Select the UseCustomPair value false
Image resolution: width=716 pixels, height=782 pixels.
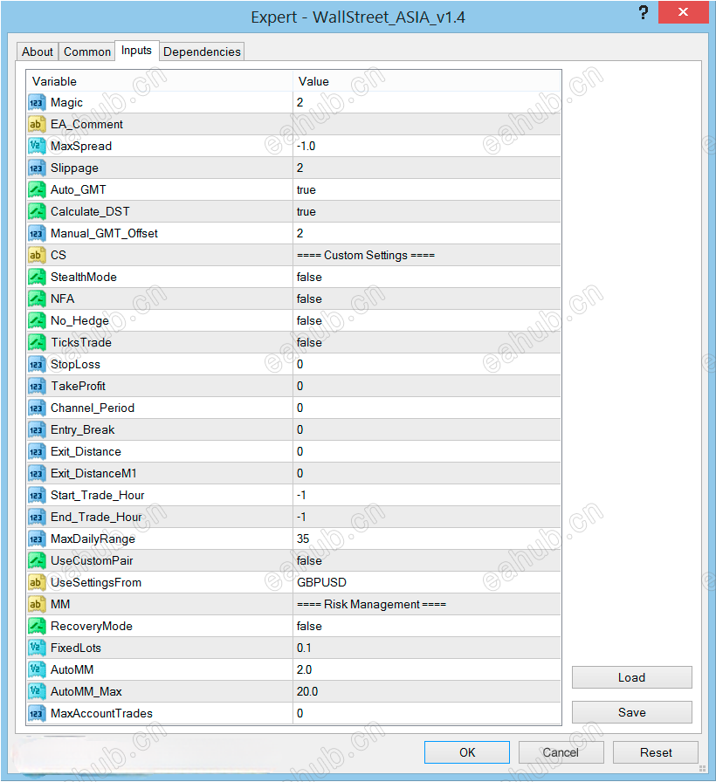pos(309,561)
